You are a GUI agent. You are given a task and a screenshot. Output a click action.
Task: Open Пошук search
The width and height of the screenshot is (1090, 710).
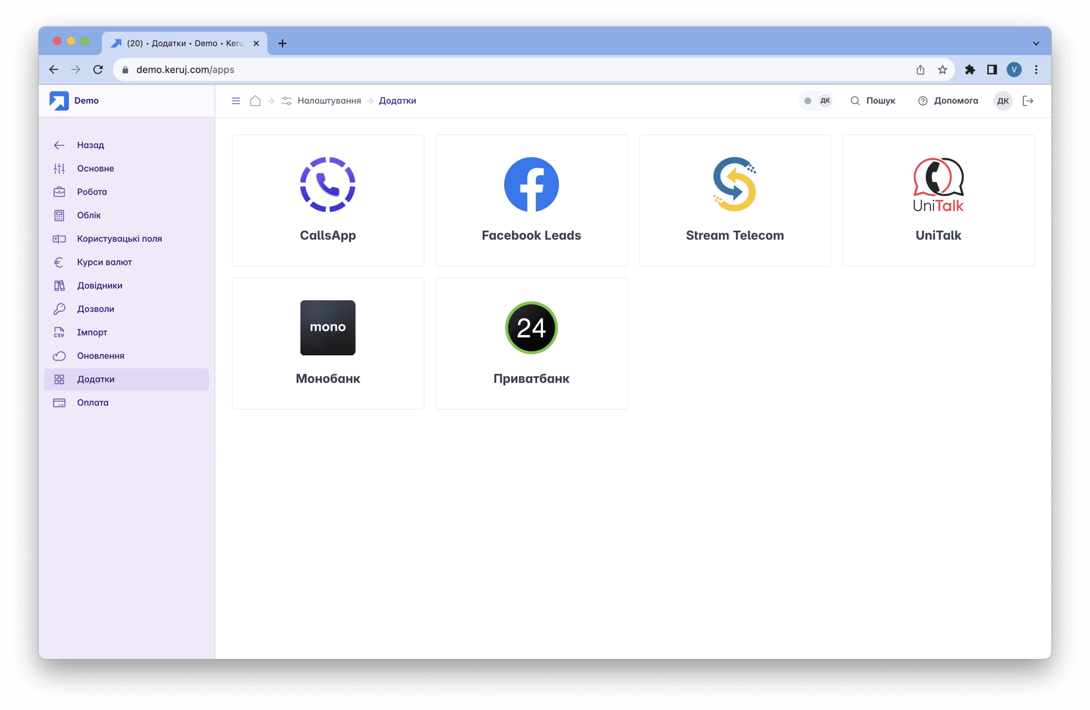(873, 101)
